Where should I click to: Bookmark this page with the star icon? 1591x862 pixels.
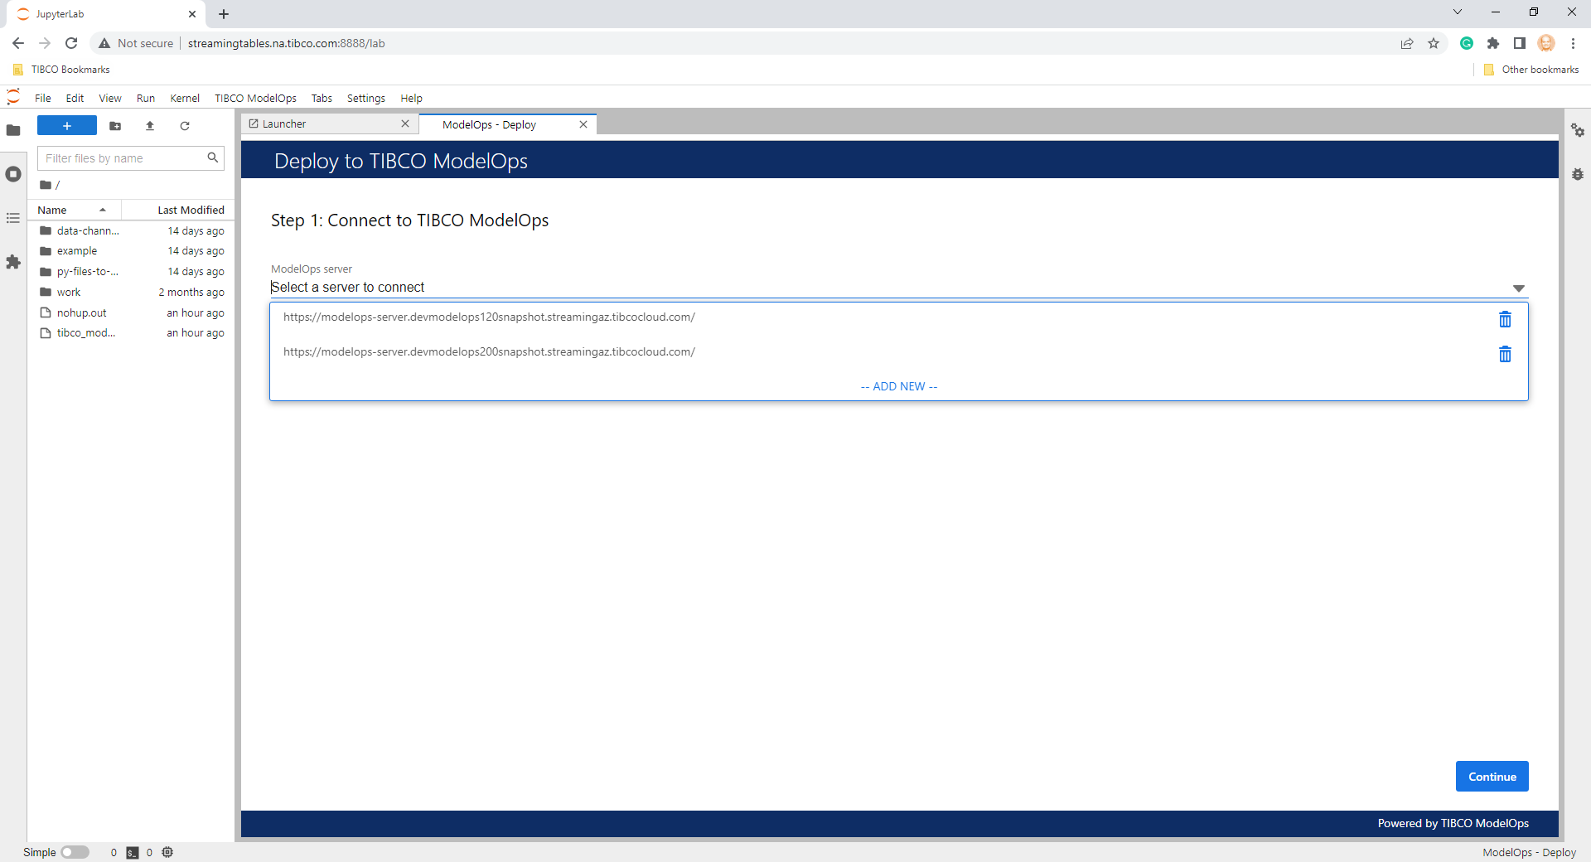click(x=1434, y=43)
